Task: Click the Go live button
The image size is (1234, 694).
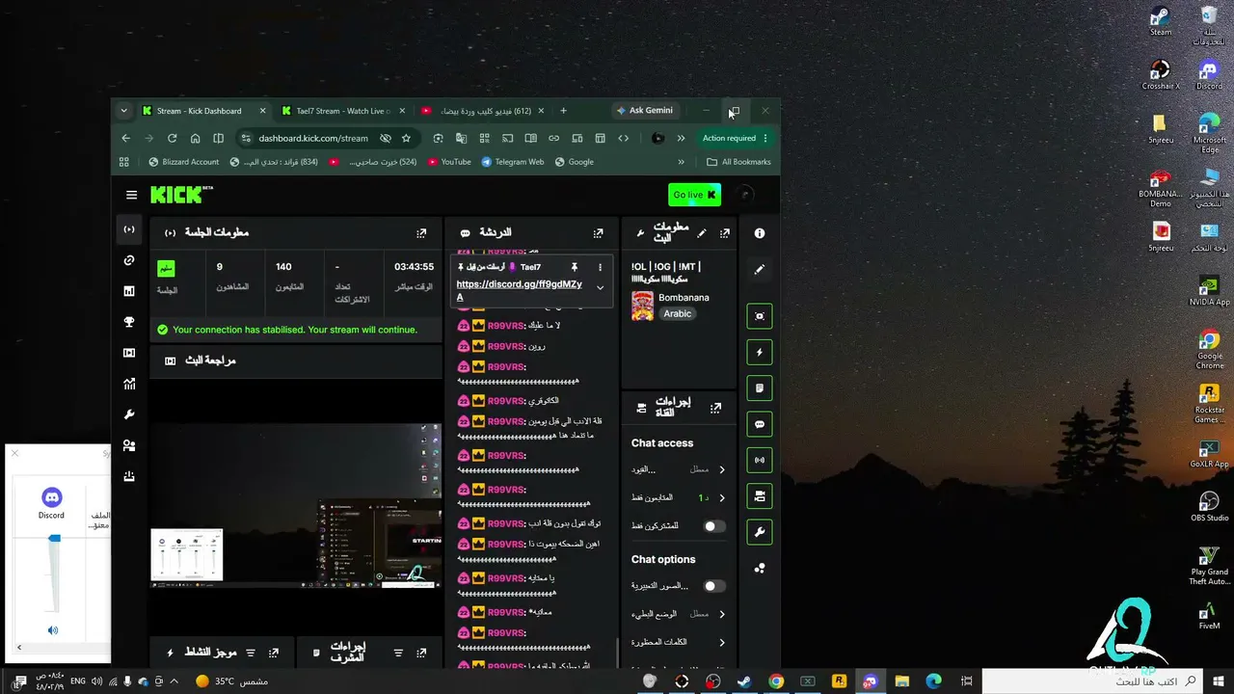Action: click(x=694, y=195)
